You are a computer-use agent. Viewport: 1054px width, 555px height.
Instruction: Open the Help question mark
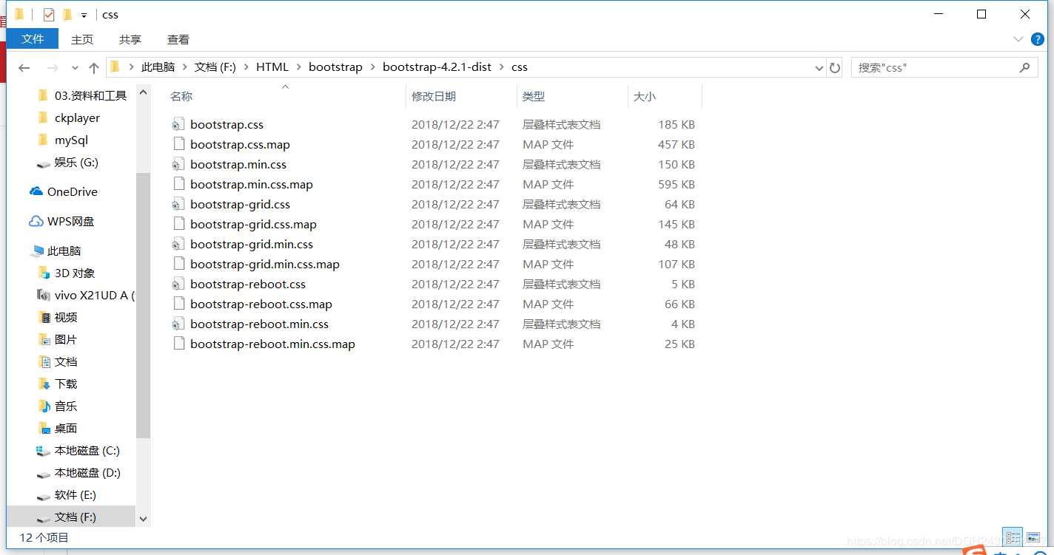(1037, 38)
